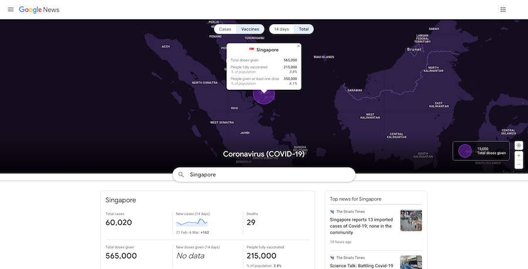The image size is (528, 269).
Task: Click the Central Kalimantan map label
Action: (x=397, y=136)
